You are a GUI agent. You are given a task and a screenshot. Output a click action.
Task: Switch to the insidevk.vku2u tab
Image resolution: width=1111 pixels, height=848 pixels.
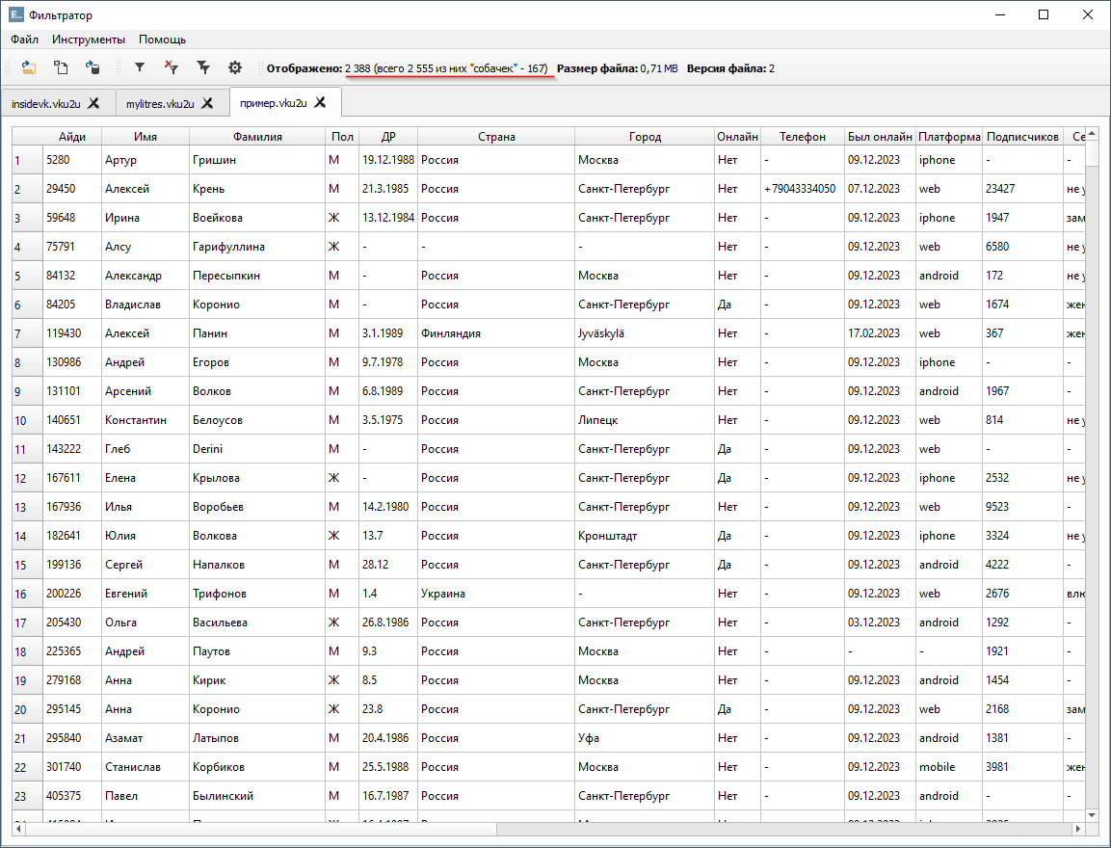46,104
